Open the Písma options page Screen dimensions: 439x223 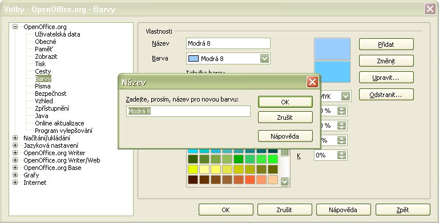tap(43, 86)
